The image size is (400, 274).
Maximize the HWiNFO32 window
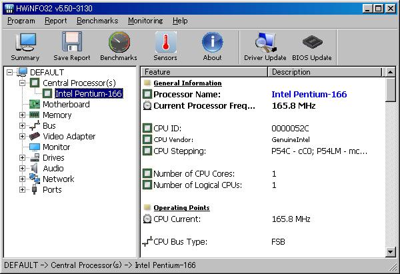379,9
